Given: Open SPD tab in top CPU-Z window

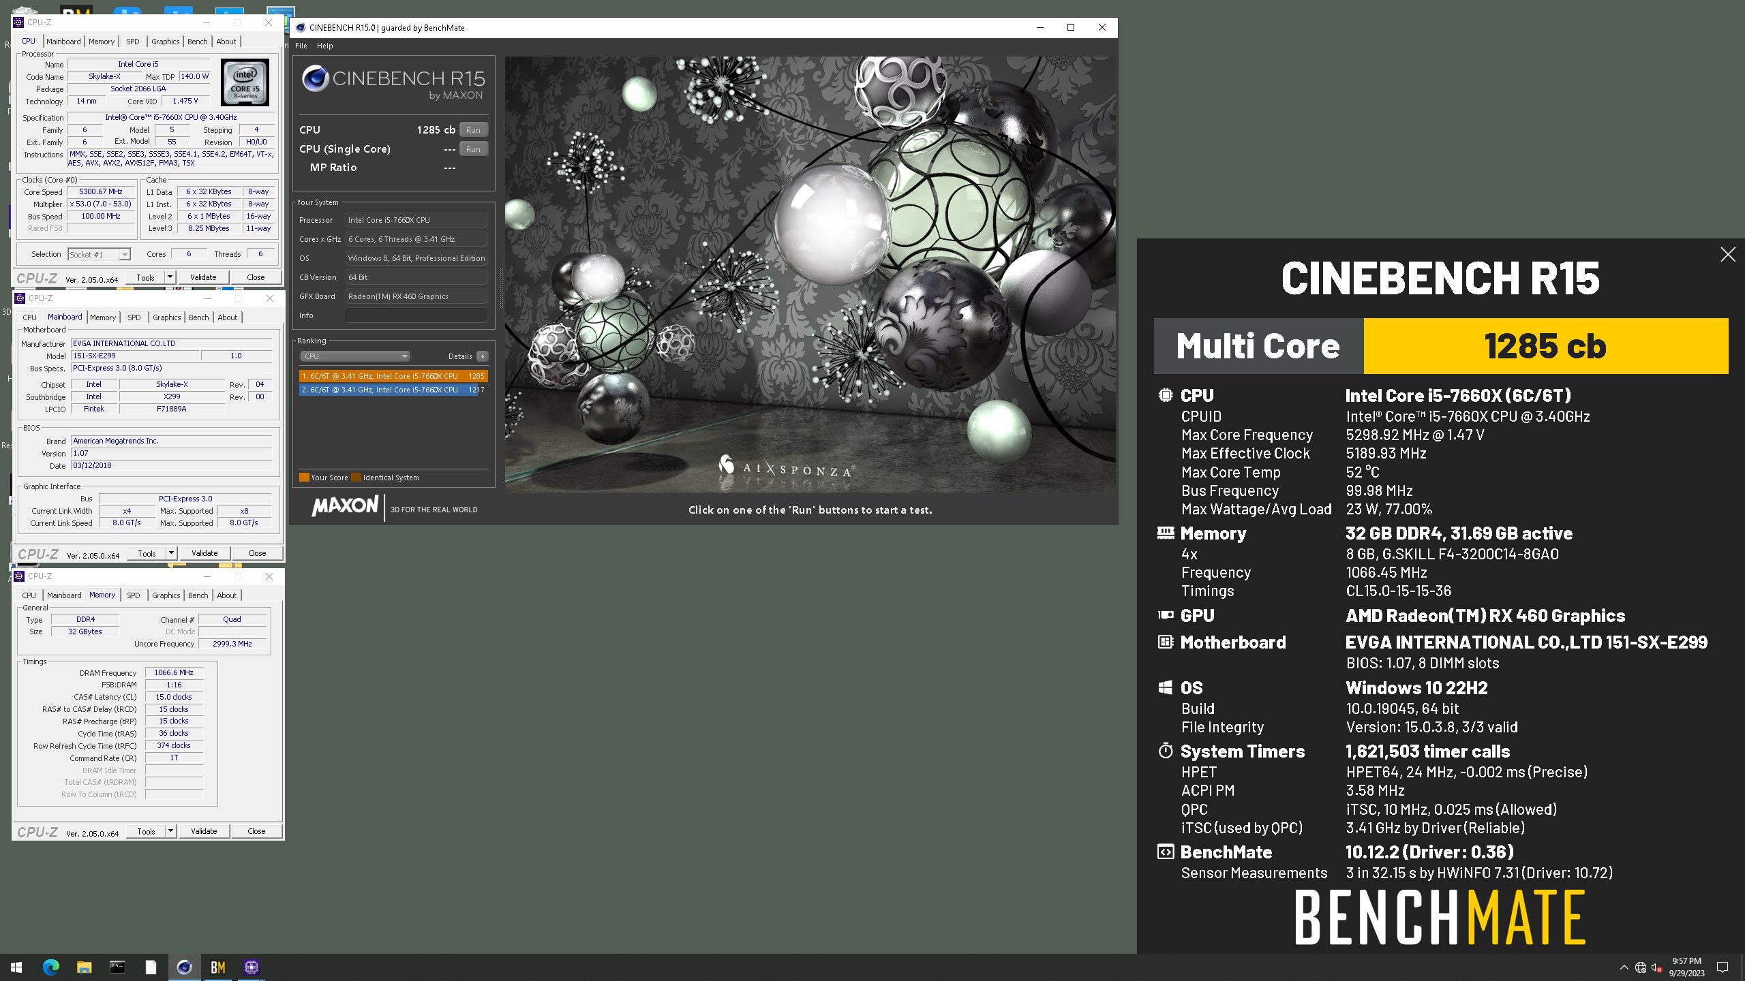Looking at the screenshot, I should coord(133,42).
